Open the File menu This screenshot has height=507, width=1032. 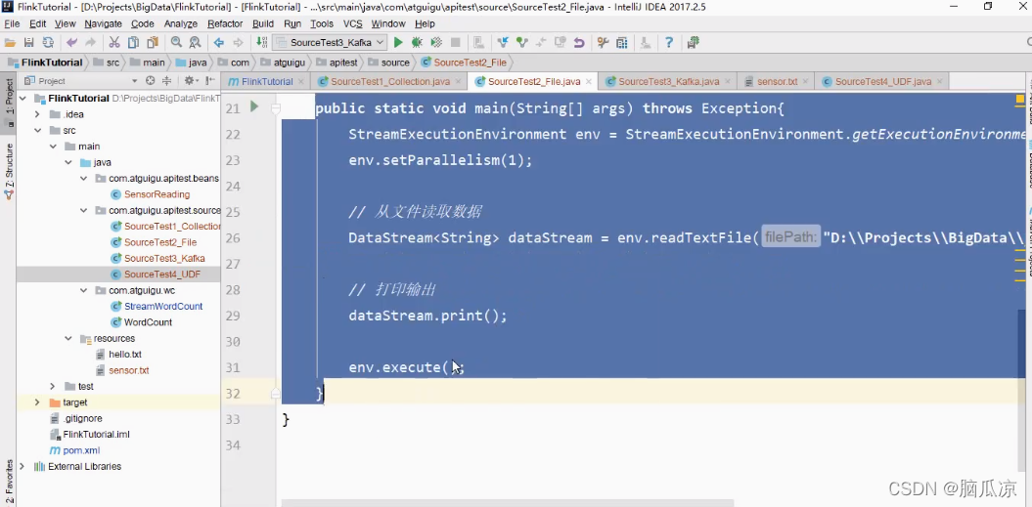[x=12, y=23]
